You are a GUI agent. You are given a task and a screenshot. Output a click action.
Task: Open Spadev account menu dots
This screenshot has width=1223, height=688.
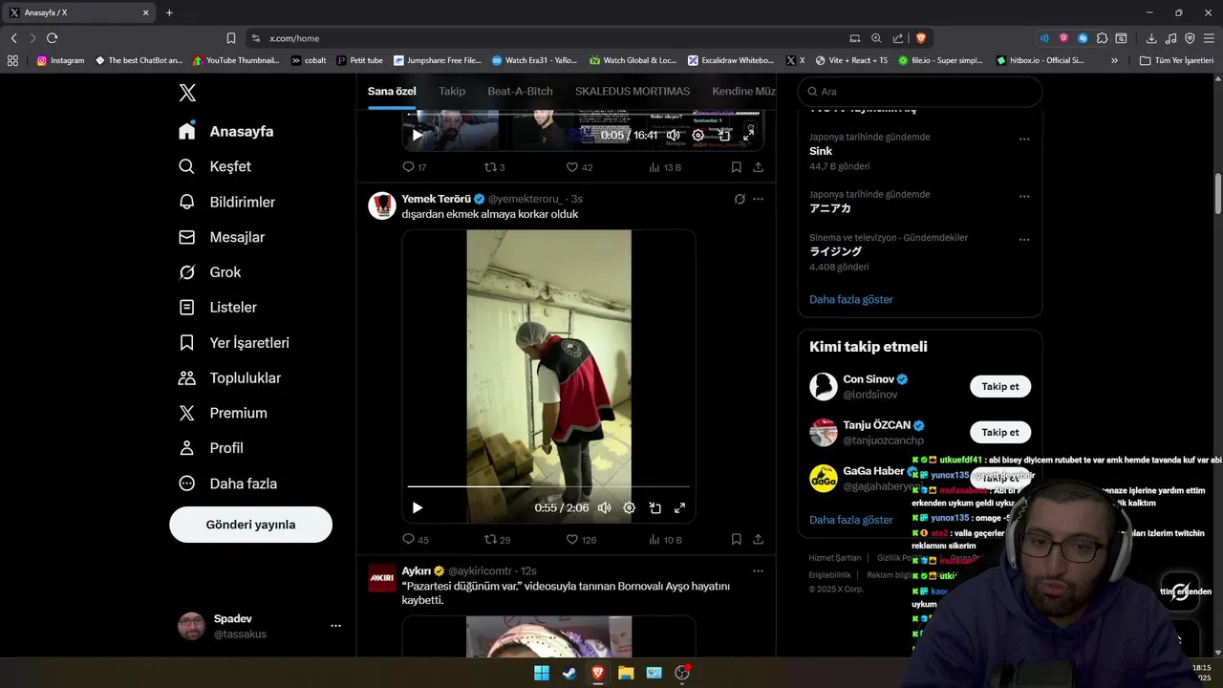tap(335, 626)
